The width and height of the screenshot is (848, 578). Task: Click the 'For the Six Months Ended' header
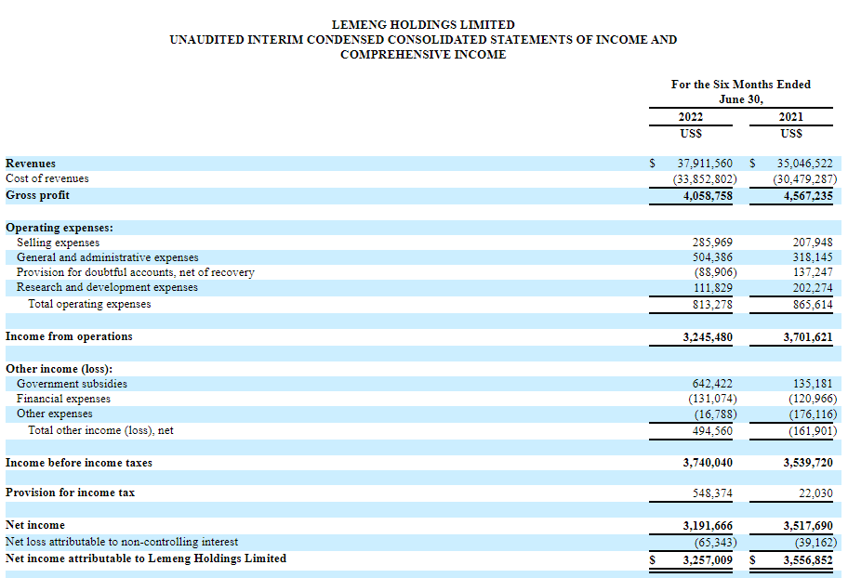tap(740, 85)
